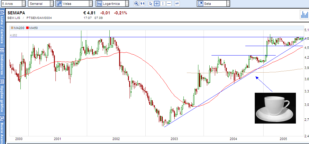
Task: Click the log icon beside Logarítmica
Action: pos(99,3)
